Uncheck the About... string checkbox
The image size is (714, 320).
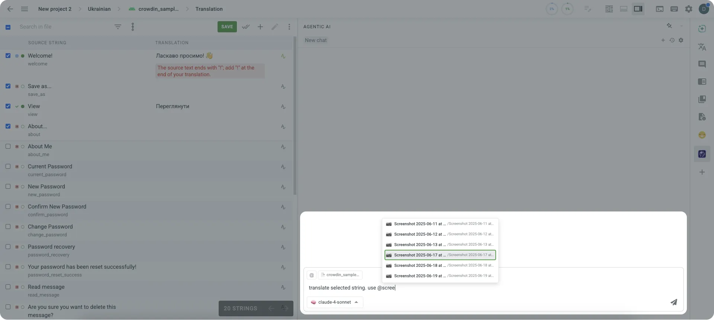(x=8, y=126)
